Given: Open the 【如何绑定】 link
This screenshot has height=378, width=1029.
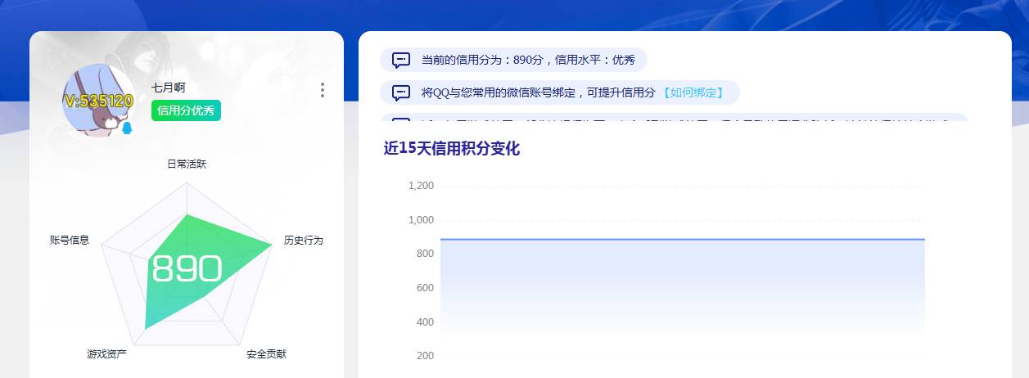Looking at the screenshot, I should 693,92.
